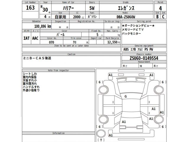Viewport: 189px width, 142px height.
Task: Click the top-left wheel in the car diagram
Action: point(104,89)
